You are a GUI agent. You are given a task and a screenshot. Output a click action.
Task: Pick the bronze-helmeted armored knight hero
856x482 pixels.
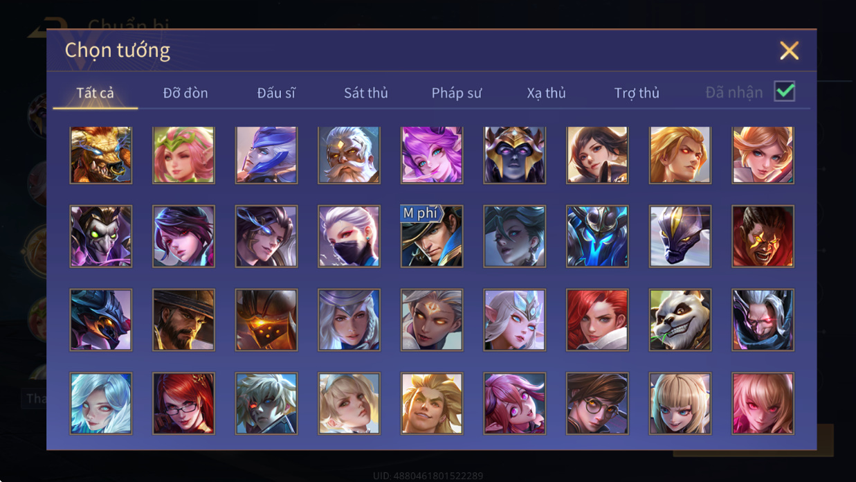point(266,320)
